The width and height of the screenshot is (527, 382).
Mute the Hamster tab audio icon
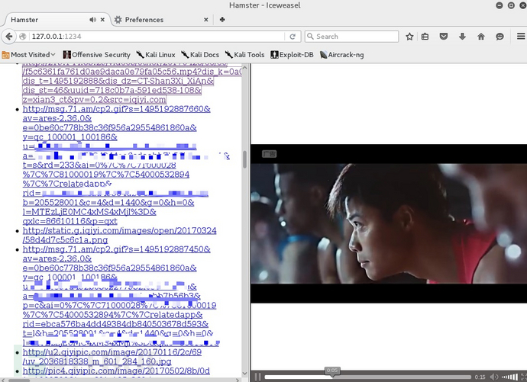[92, 20]
